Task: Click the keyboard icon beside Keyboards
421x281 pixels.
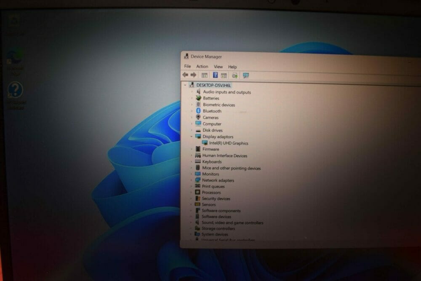Action: pyautogui.click(x=198, y=161)
